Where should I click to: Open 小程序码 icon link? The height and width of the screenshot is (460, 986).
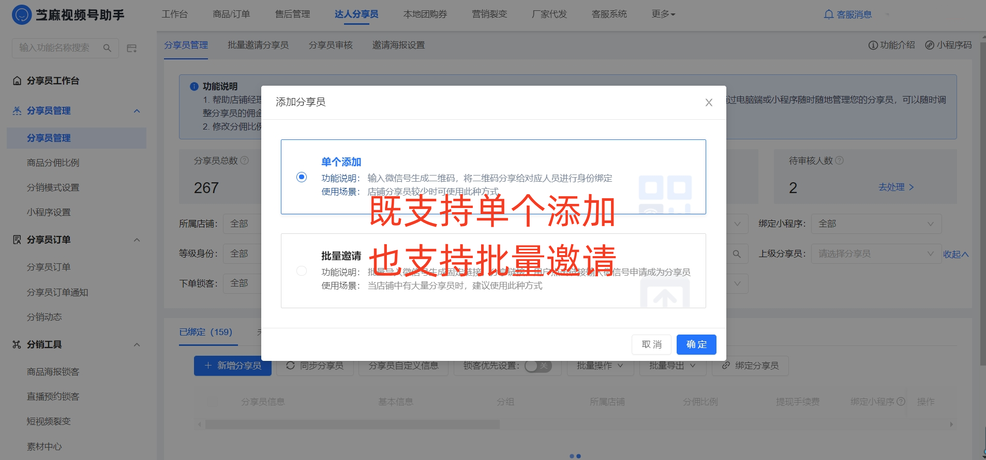click(x=930, y=45)
